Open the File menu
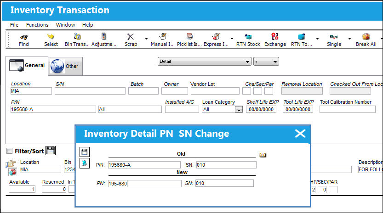 [x=14, y=25]
